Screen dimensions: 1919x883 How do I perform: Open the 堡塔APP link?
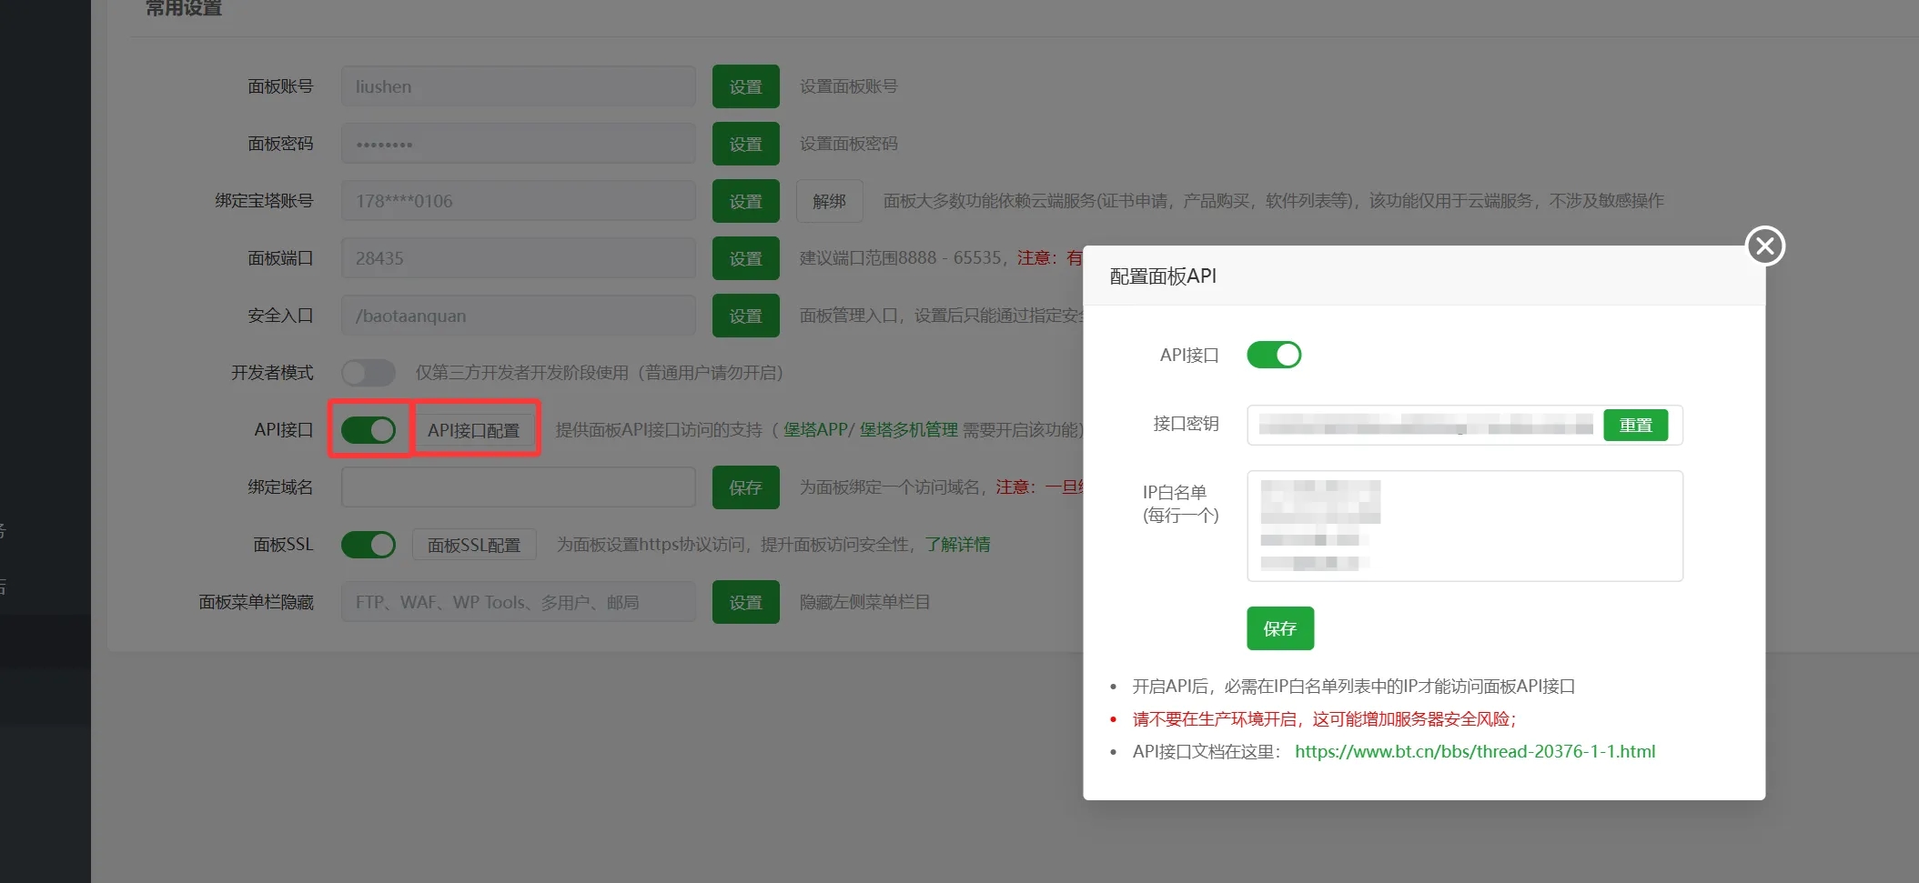815,430
